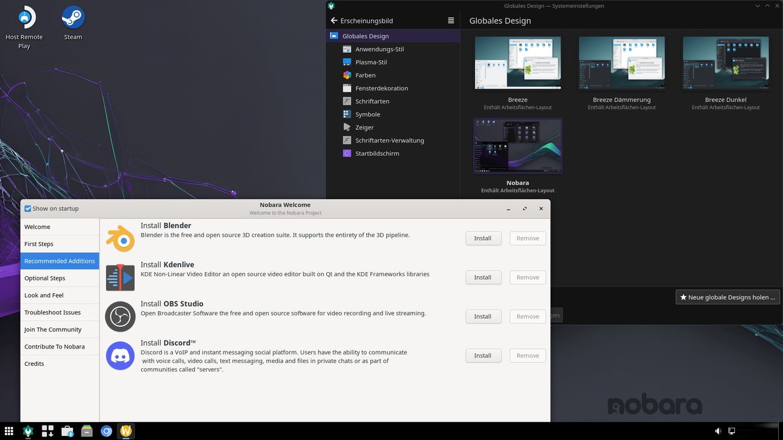Open the volume control in system tray

point(718,431)
